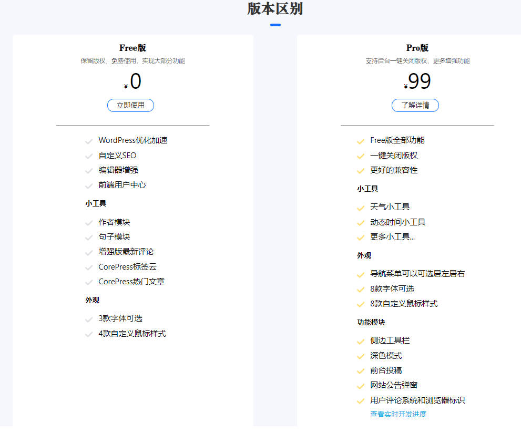Click the CorePress热门文章 feature text

pos(131,282)
